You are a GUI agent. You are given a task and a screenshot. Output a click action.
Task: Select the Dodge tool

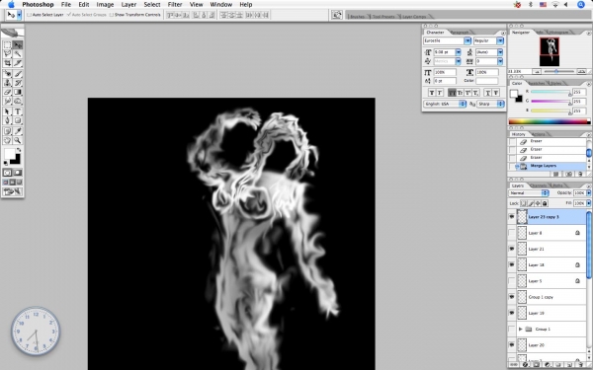point(18,101)
